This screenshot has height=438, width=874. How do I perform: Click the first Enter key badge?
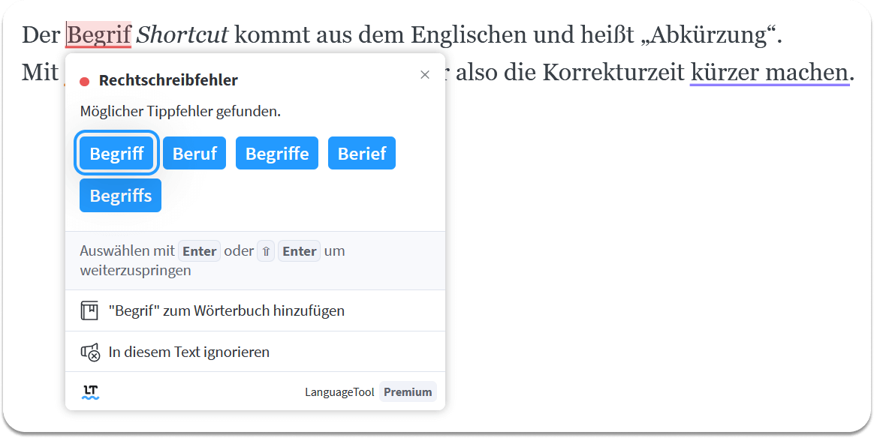click(200, 251)
